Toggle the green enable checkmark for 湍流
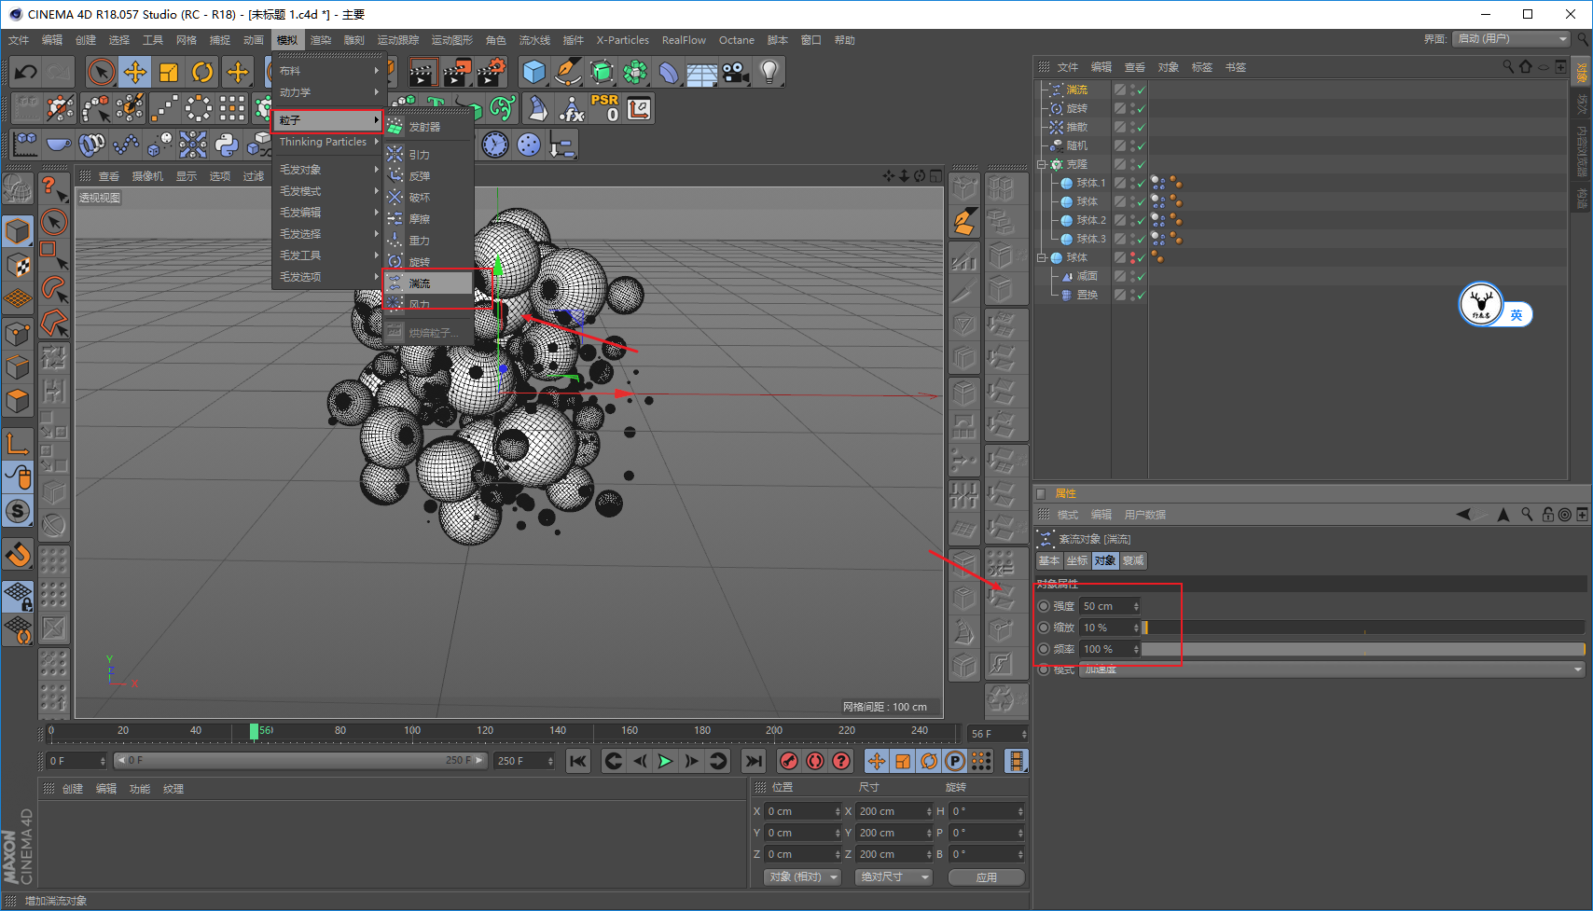Viewport: 1593px width, 911px height. 1141,90
